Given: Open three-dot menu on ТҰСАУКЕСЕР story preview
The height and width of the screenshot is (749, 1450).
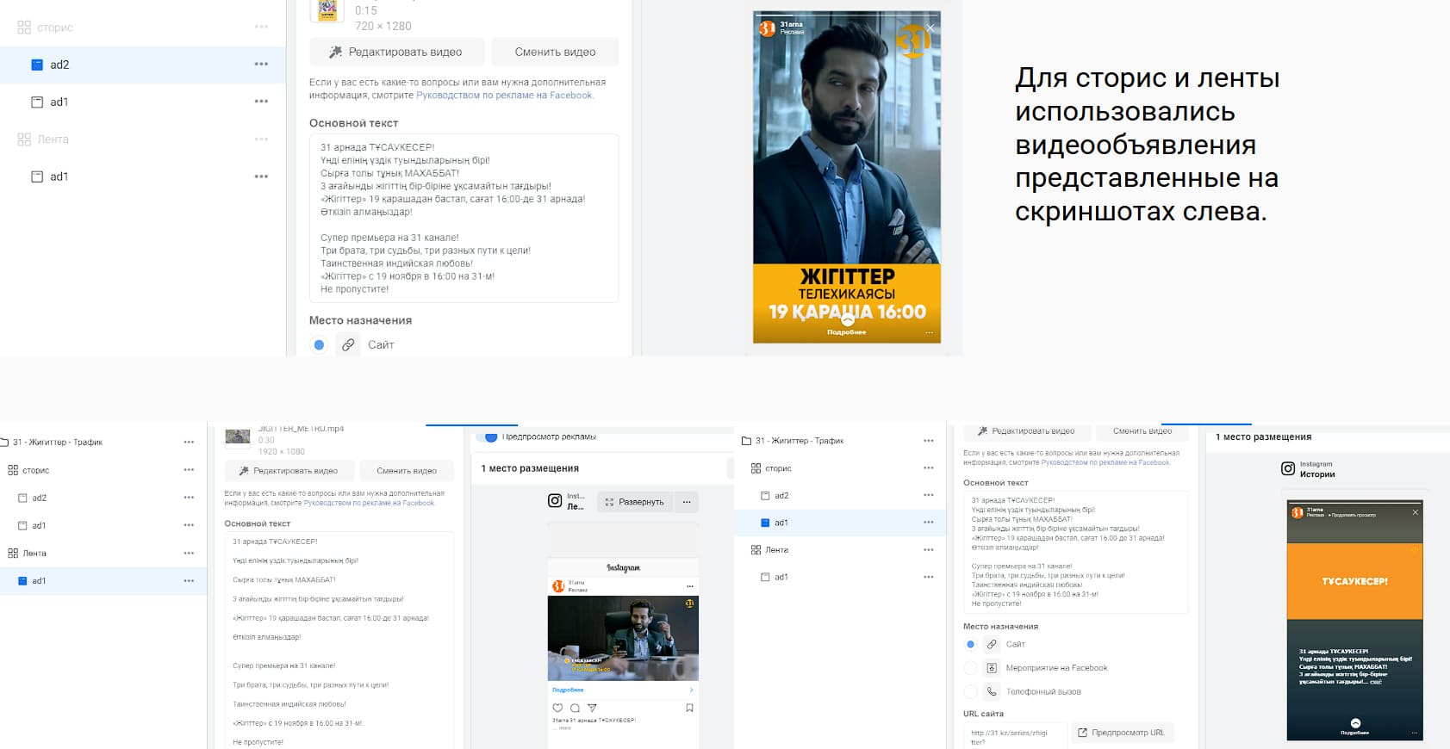Looking at the screenshot, I should pos(1415,734).
